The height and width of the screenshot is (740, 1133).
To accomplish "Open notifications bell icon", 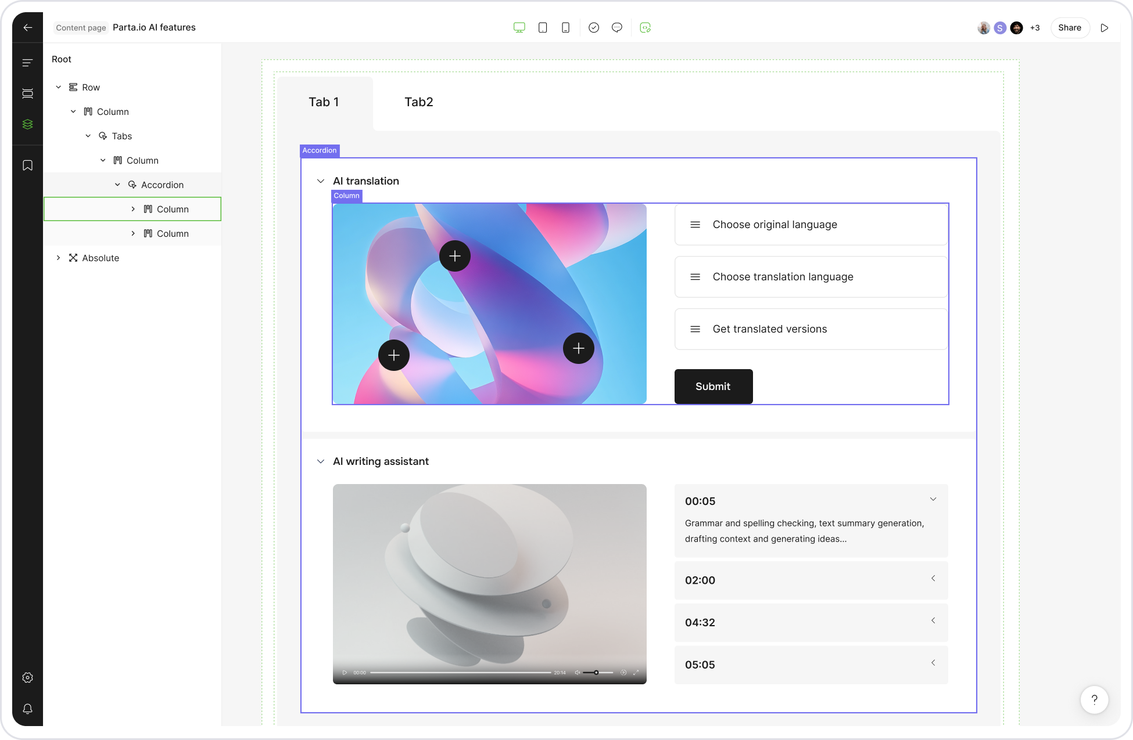I will click(27, 709).
